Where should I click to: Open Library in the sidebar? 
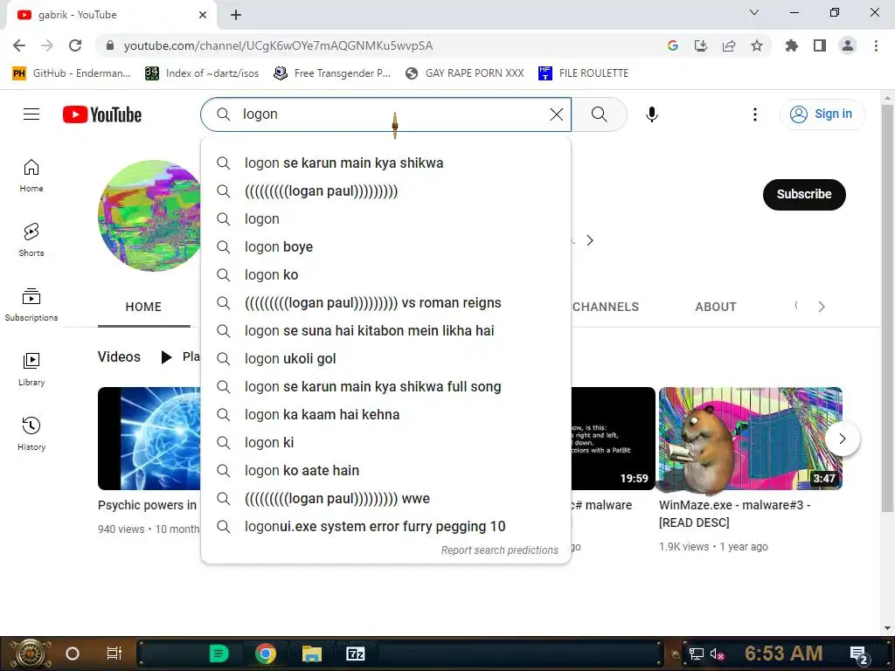tap(31, 370)
